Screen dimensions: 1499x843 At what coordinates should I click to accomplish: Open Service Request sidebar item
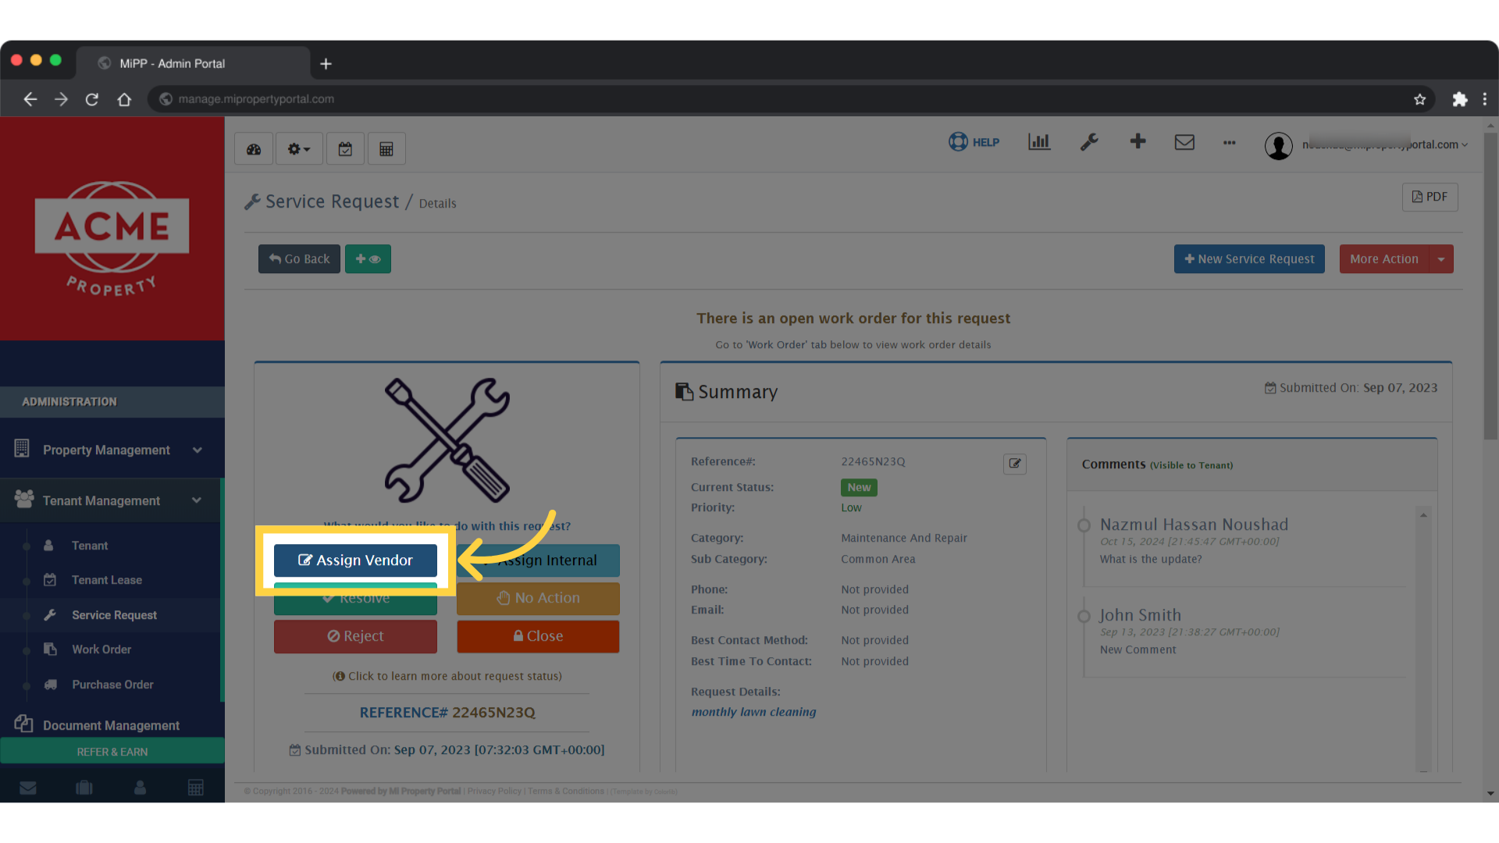pos(114,615)
